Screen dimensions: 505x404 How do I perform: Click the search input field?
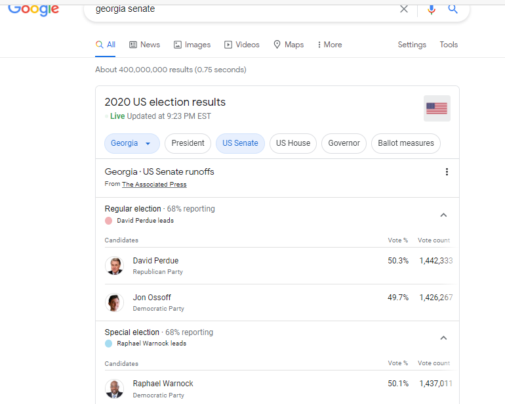(x=243, y=9)
